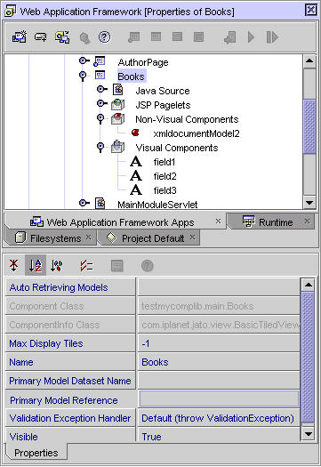Close the Web Application Framework Apps tab

(x=218, y=221)
